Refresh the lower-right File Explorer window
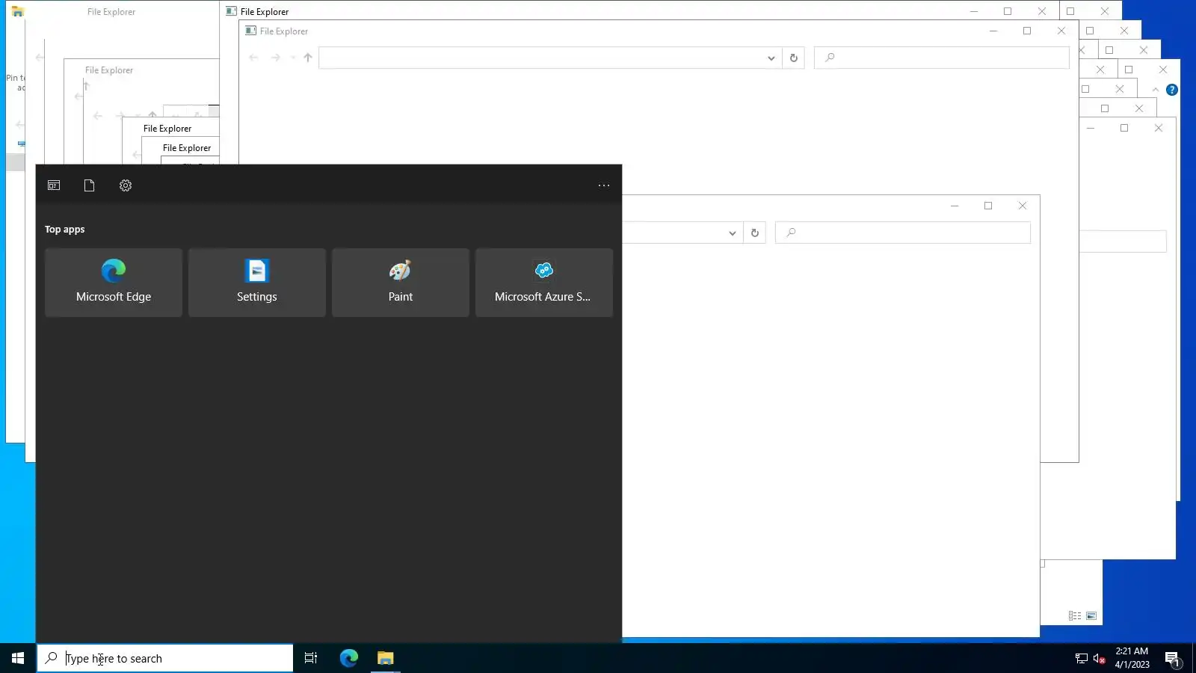The width and height of the screenshot is (1196, 673). 755,233
